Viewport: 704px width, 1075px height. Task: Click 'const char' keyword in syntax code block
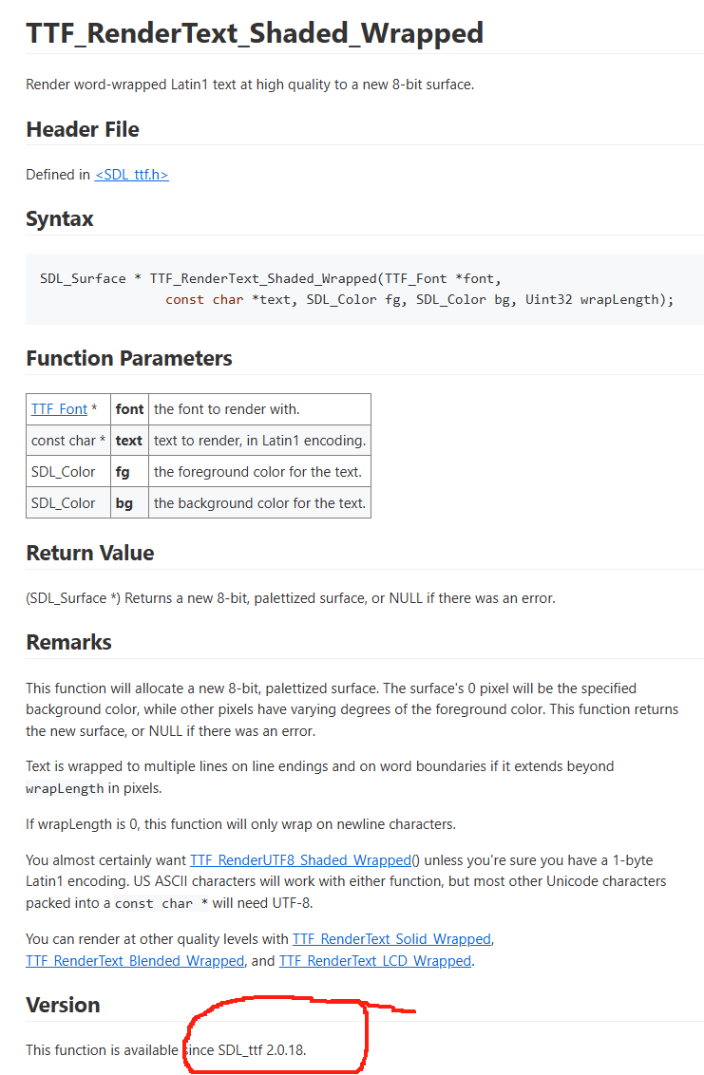tap(204, 299)
